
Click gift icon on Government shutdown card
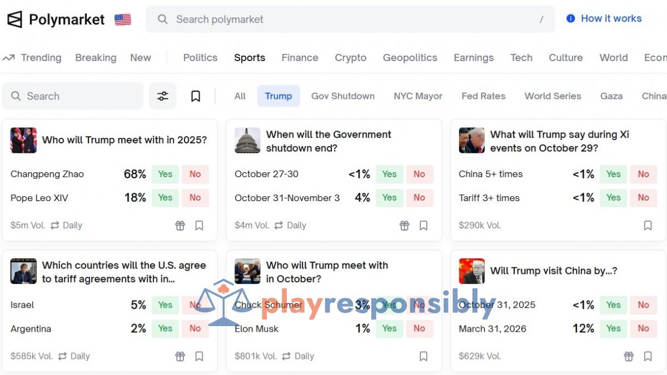tap(405, 226)
